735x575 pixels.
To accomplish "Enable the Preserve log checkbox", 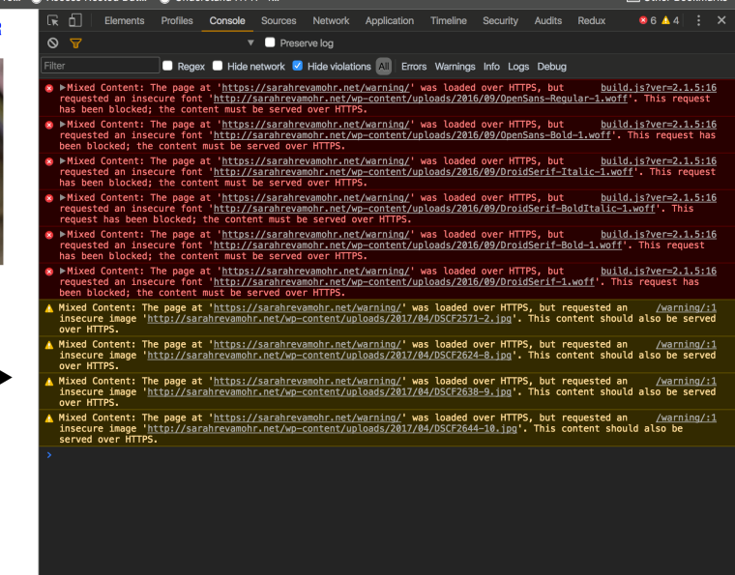I will (271, 43).
